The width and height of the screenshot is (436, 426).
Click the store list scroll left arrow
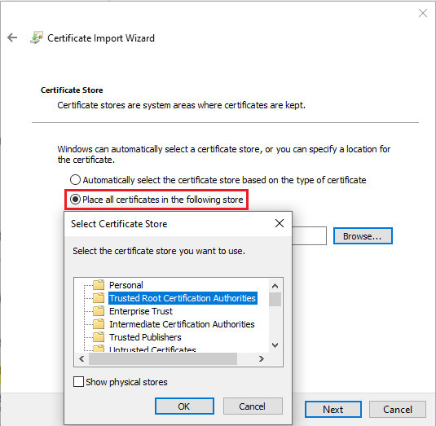81,358
